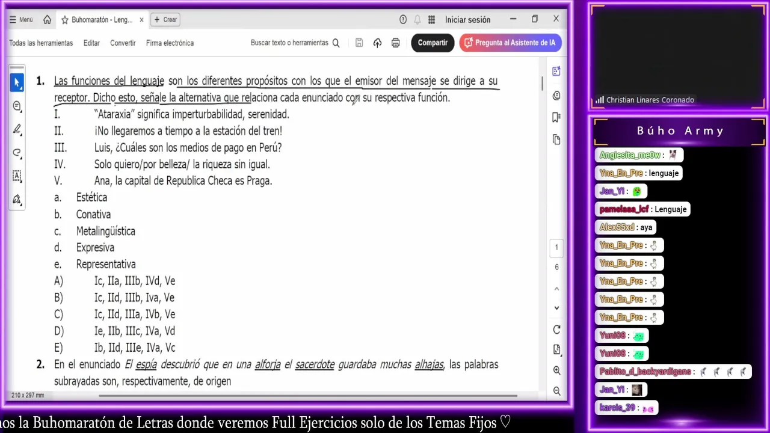770x433 pixels.
Task: Click the save file icon
Action: [359, 43]
